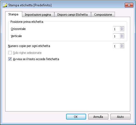
Task: Open the Disponi campi Etichetta tab
Action: pyautogui.click(x=72, y=15)
